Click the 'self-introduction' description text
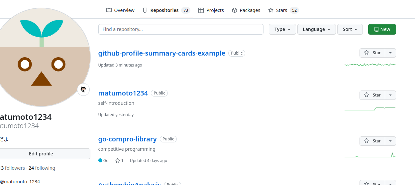 [116, 103]
